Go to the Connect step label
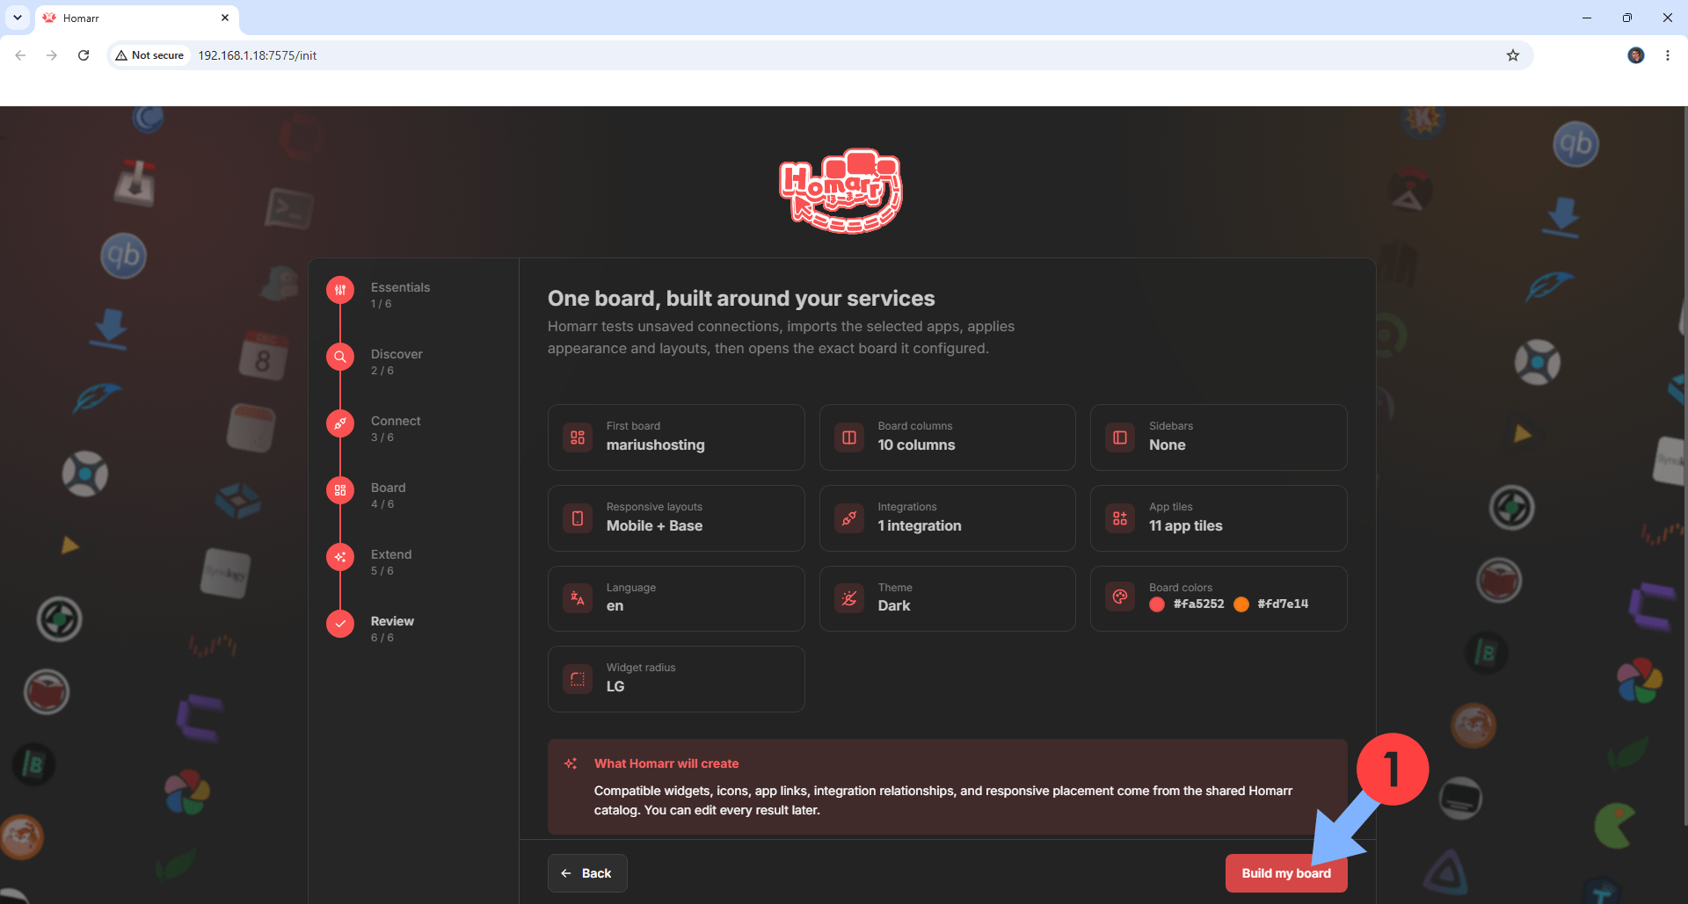This screenshot has width=1688, height=904. [x=396, y=421]
